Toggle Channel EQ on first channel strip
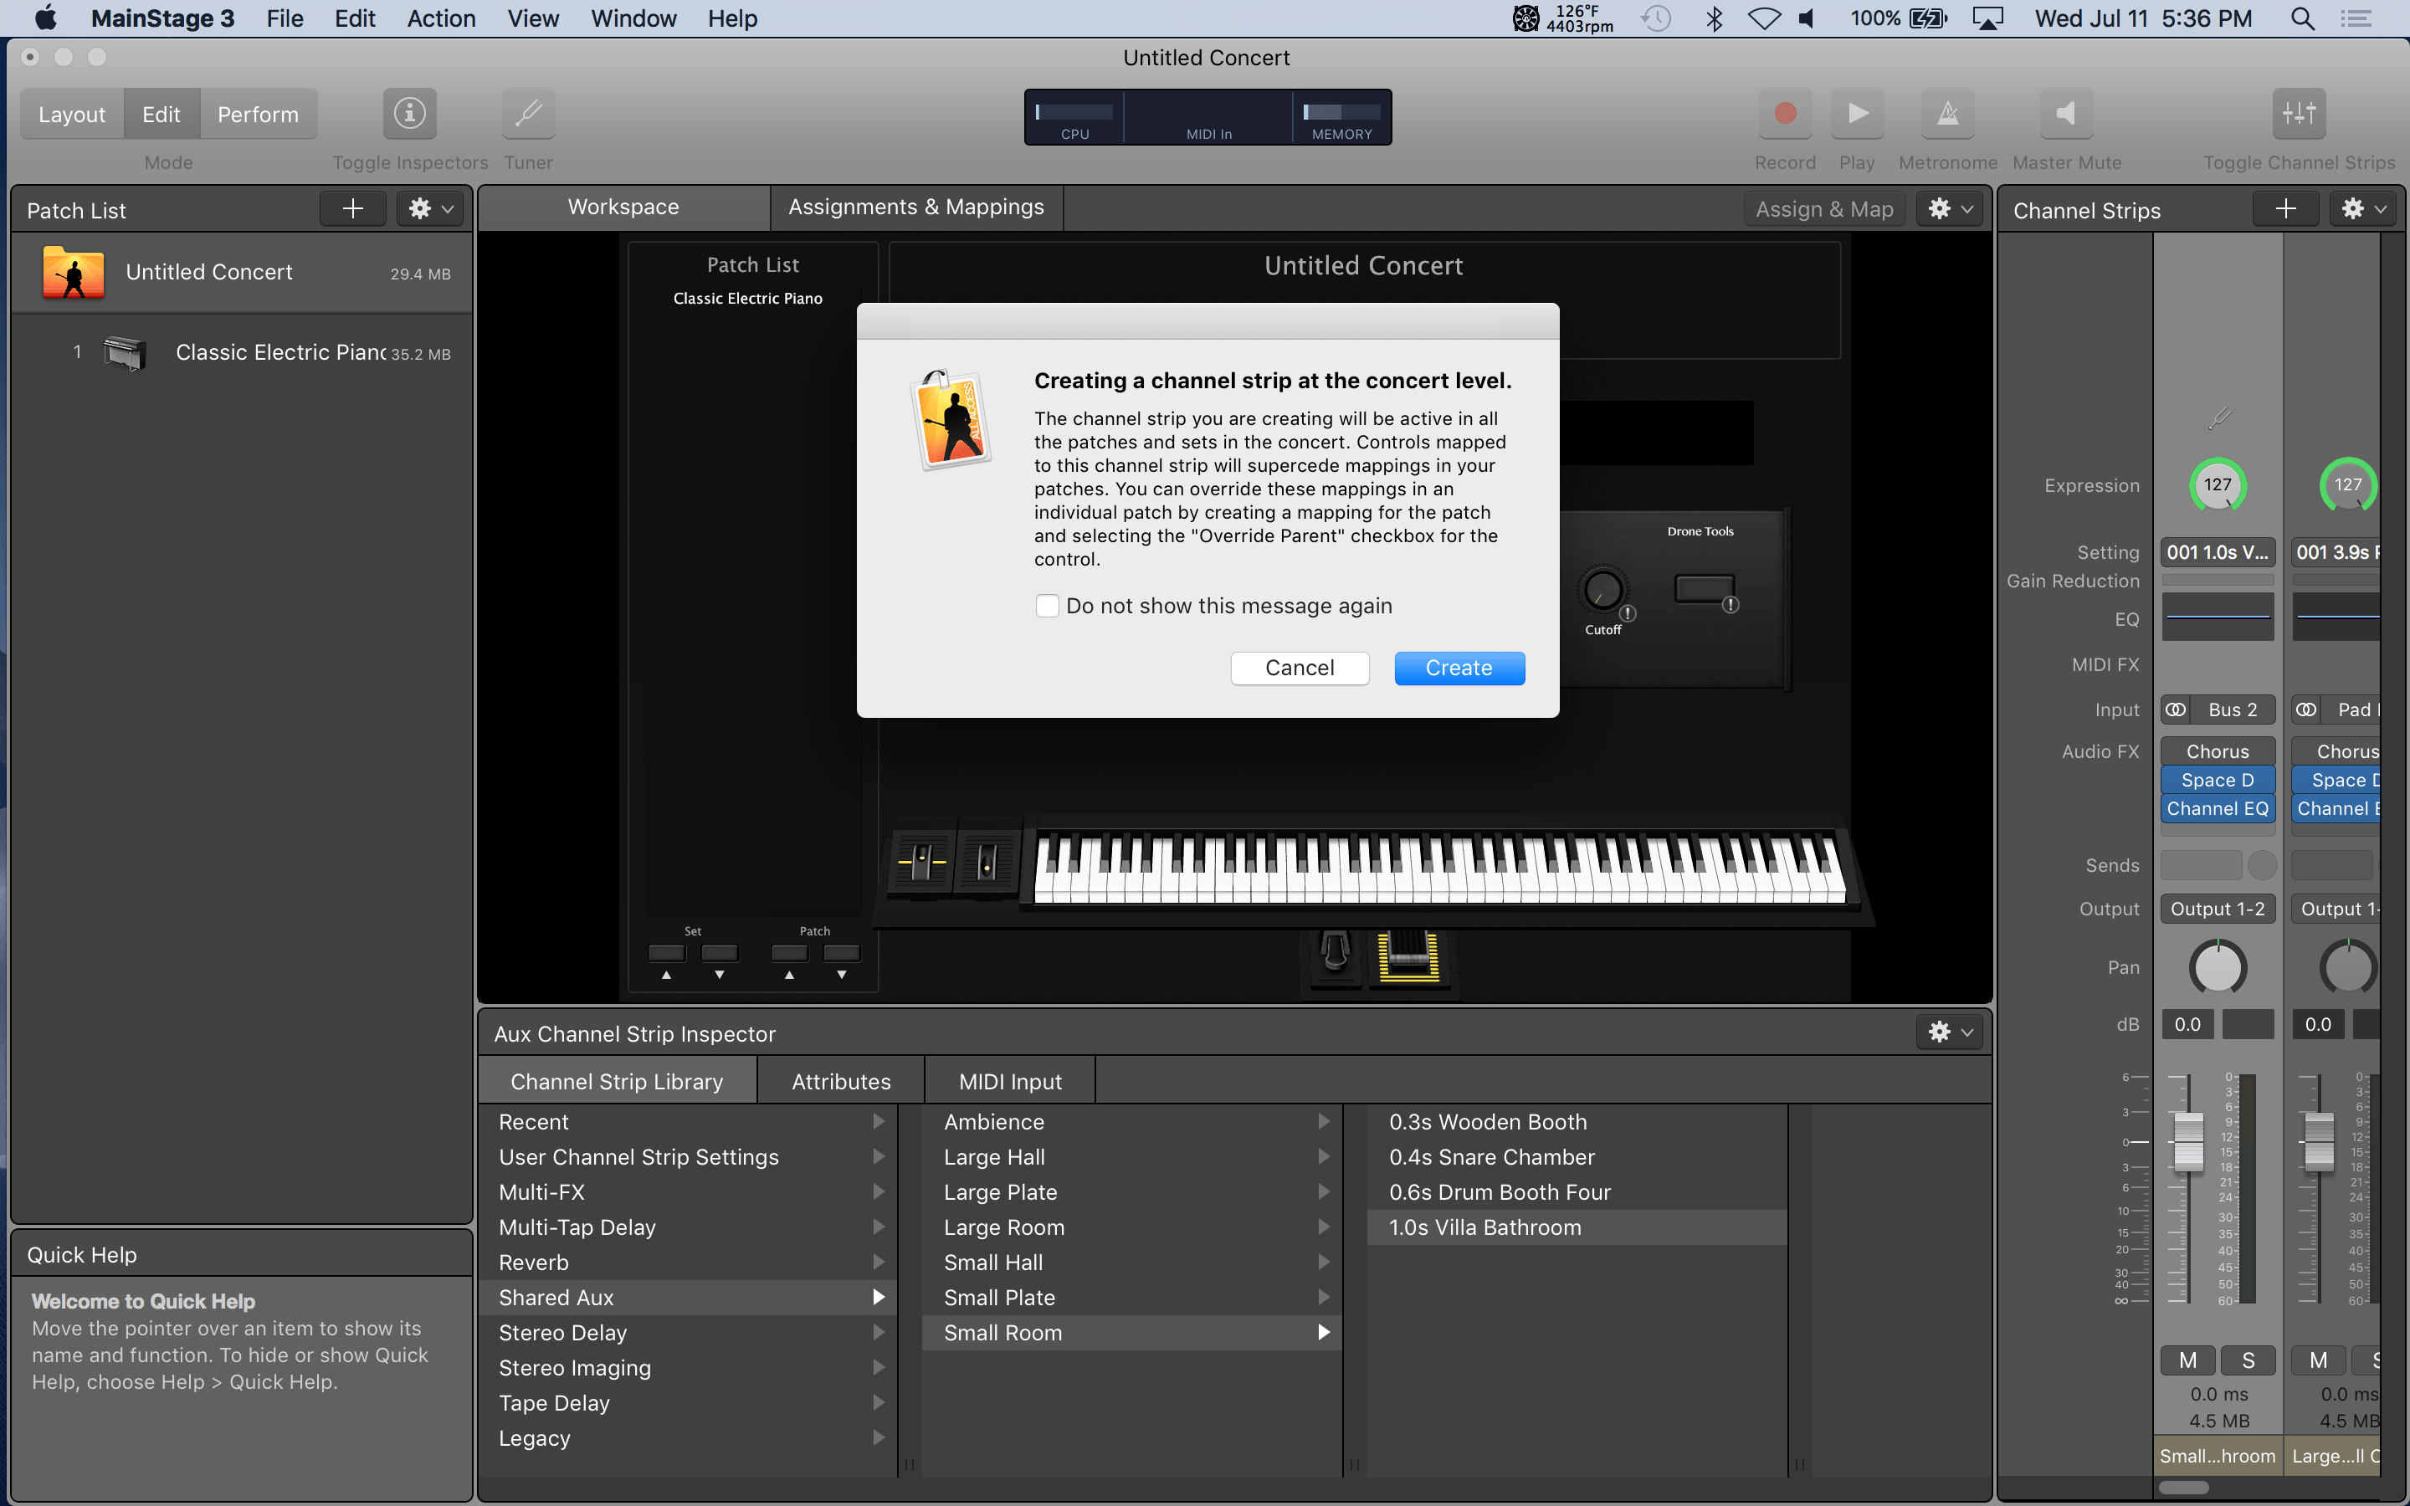The height and width of the screenshot is (1506, 2410). pyautogui.click(x=2218, y=809)
